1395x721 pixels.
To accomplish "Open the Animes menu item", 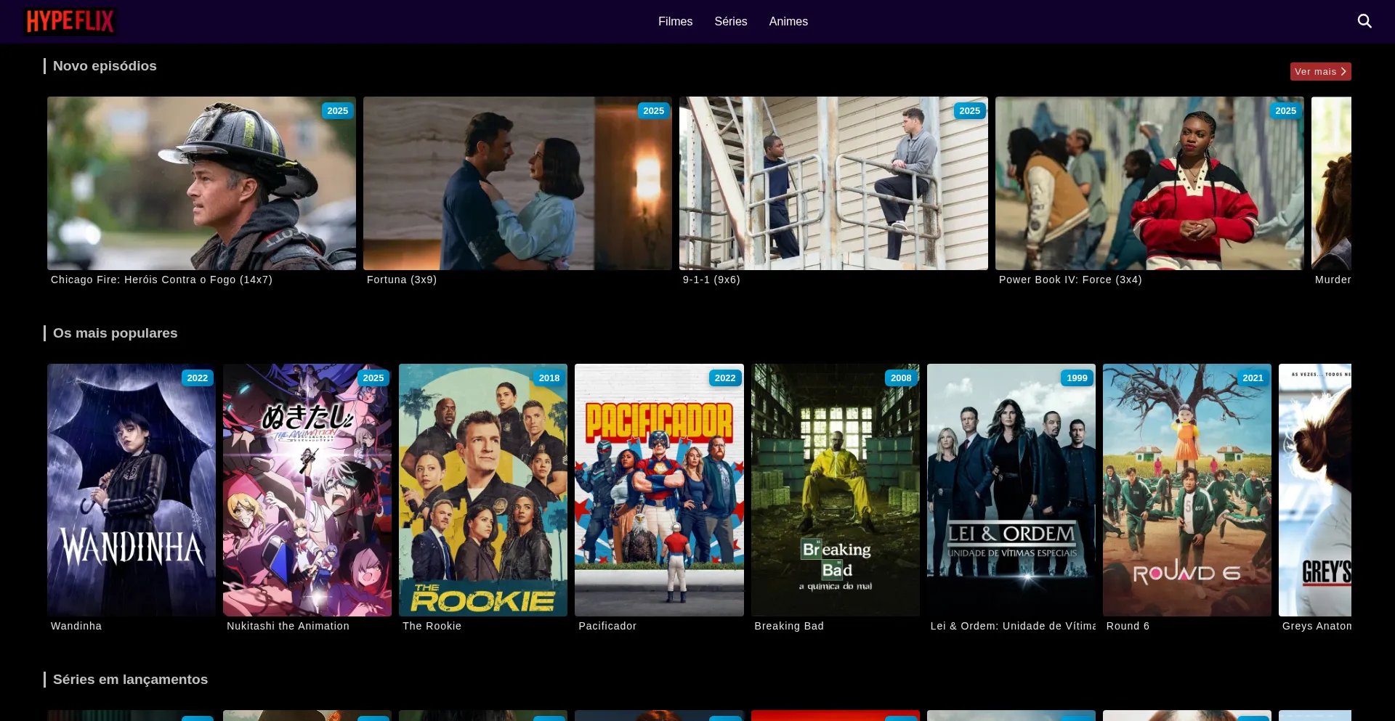I will click(x=788, y=21).
